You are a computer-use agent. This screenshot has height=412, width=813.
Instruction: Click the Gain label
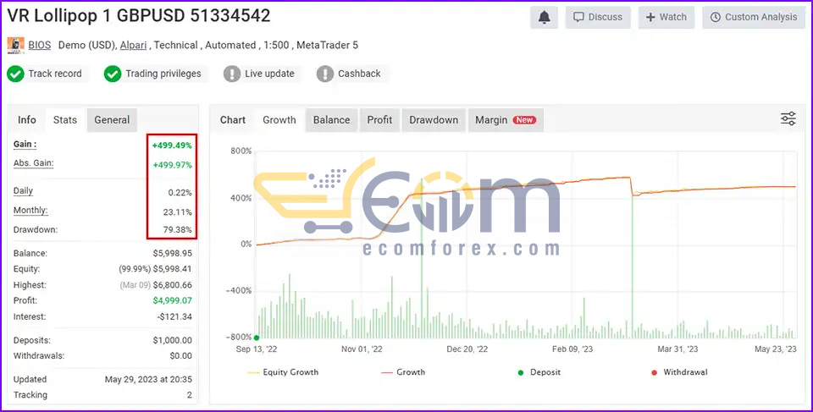tap(25, 144)
